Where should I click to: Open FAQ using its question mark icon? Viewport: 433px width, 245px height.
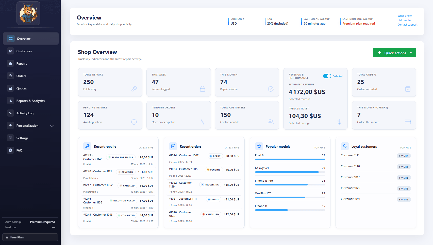coord(10,150)
